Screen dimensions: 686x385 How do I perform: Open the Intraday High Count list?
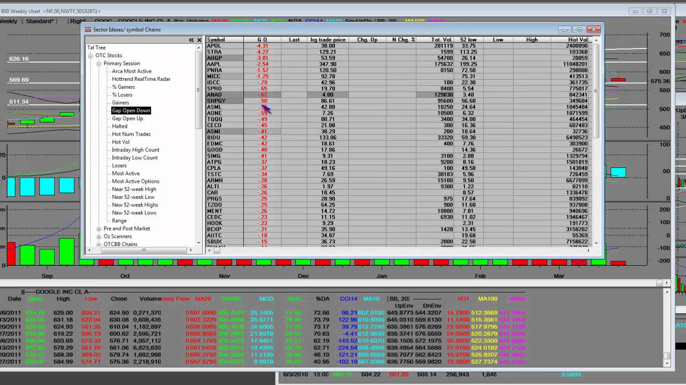[x=136, y=150]
